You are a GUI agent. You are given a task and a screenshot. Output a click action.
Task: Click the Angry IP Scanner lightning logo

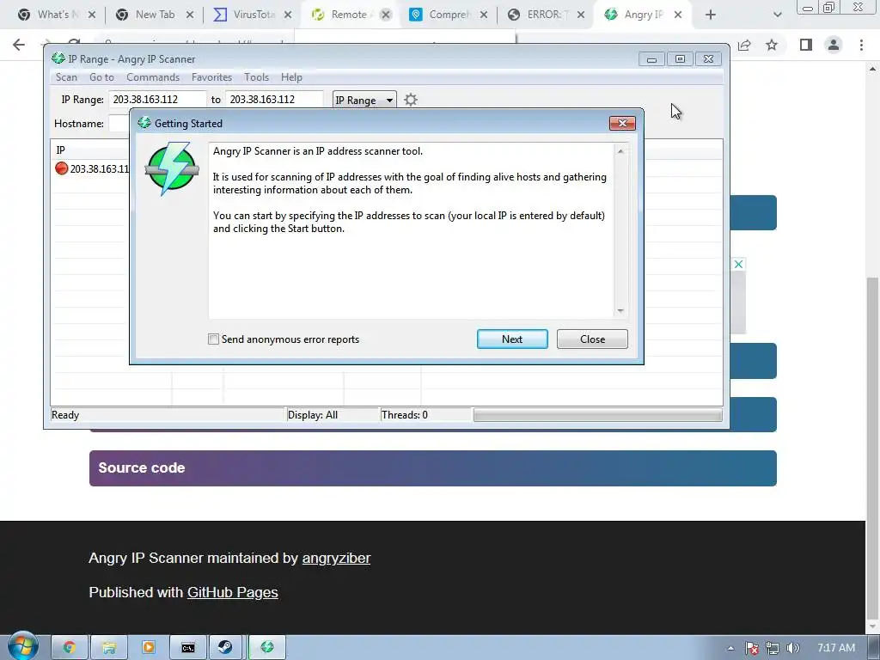tap(171, 168)
